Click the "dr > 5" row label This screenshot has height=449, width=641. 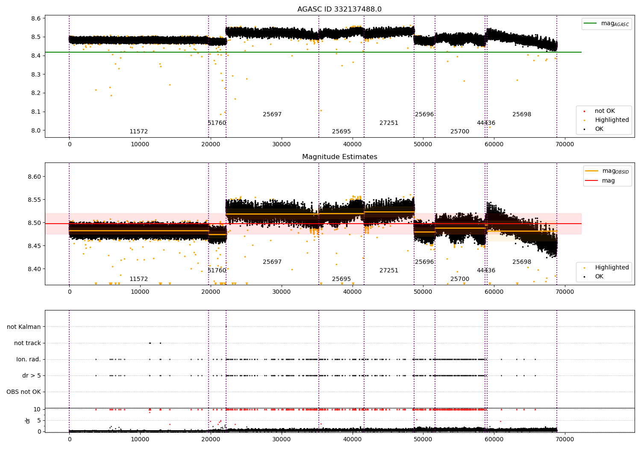tap(32, 376)
